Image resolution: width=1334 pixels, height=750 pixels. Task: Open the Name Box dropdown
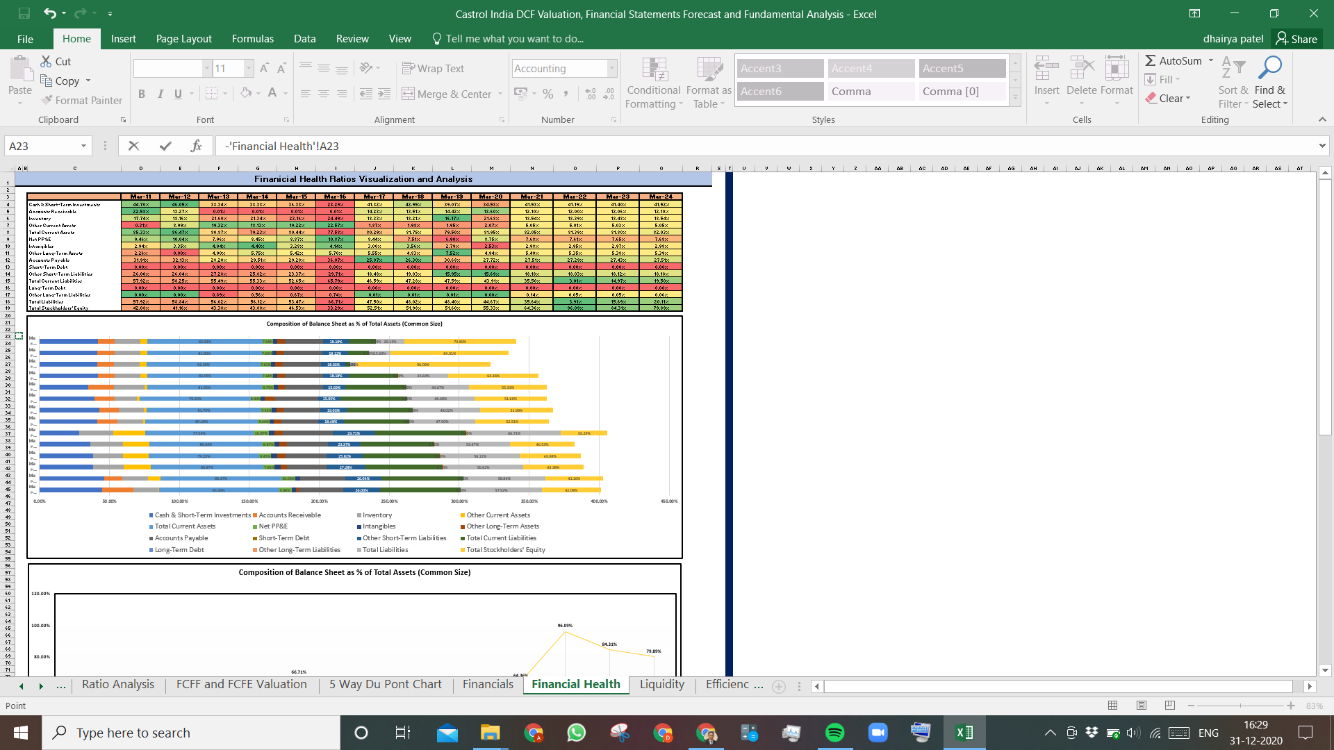pyautogui.click(x=83, y=146)
